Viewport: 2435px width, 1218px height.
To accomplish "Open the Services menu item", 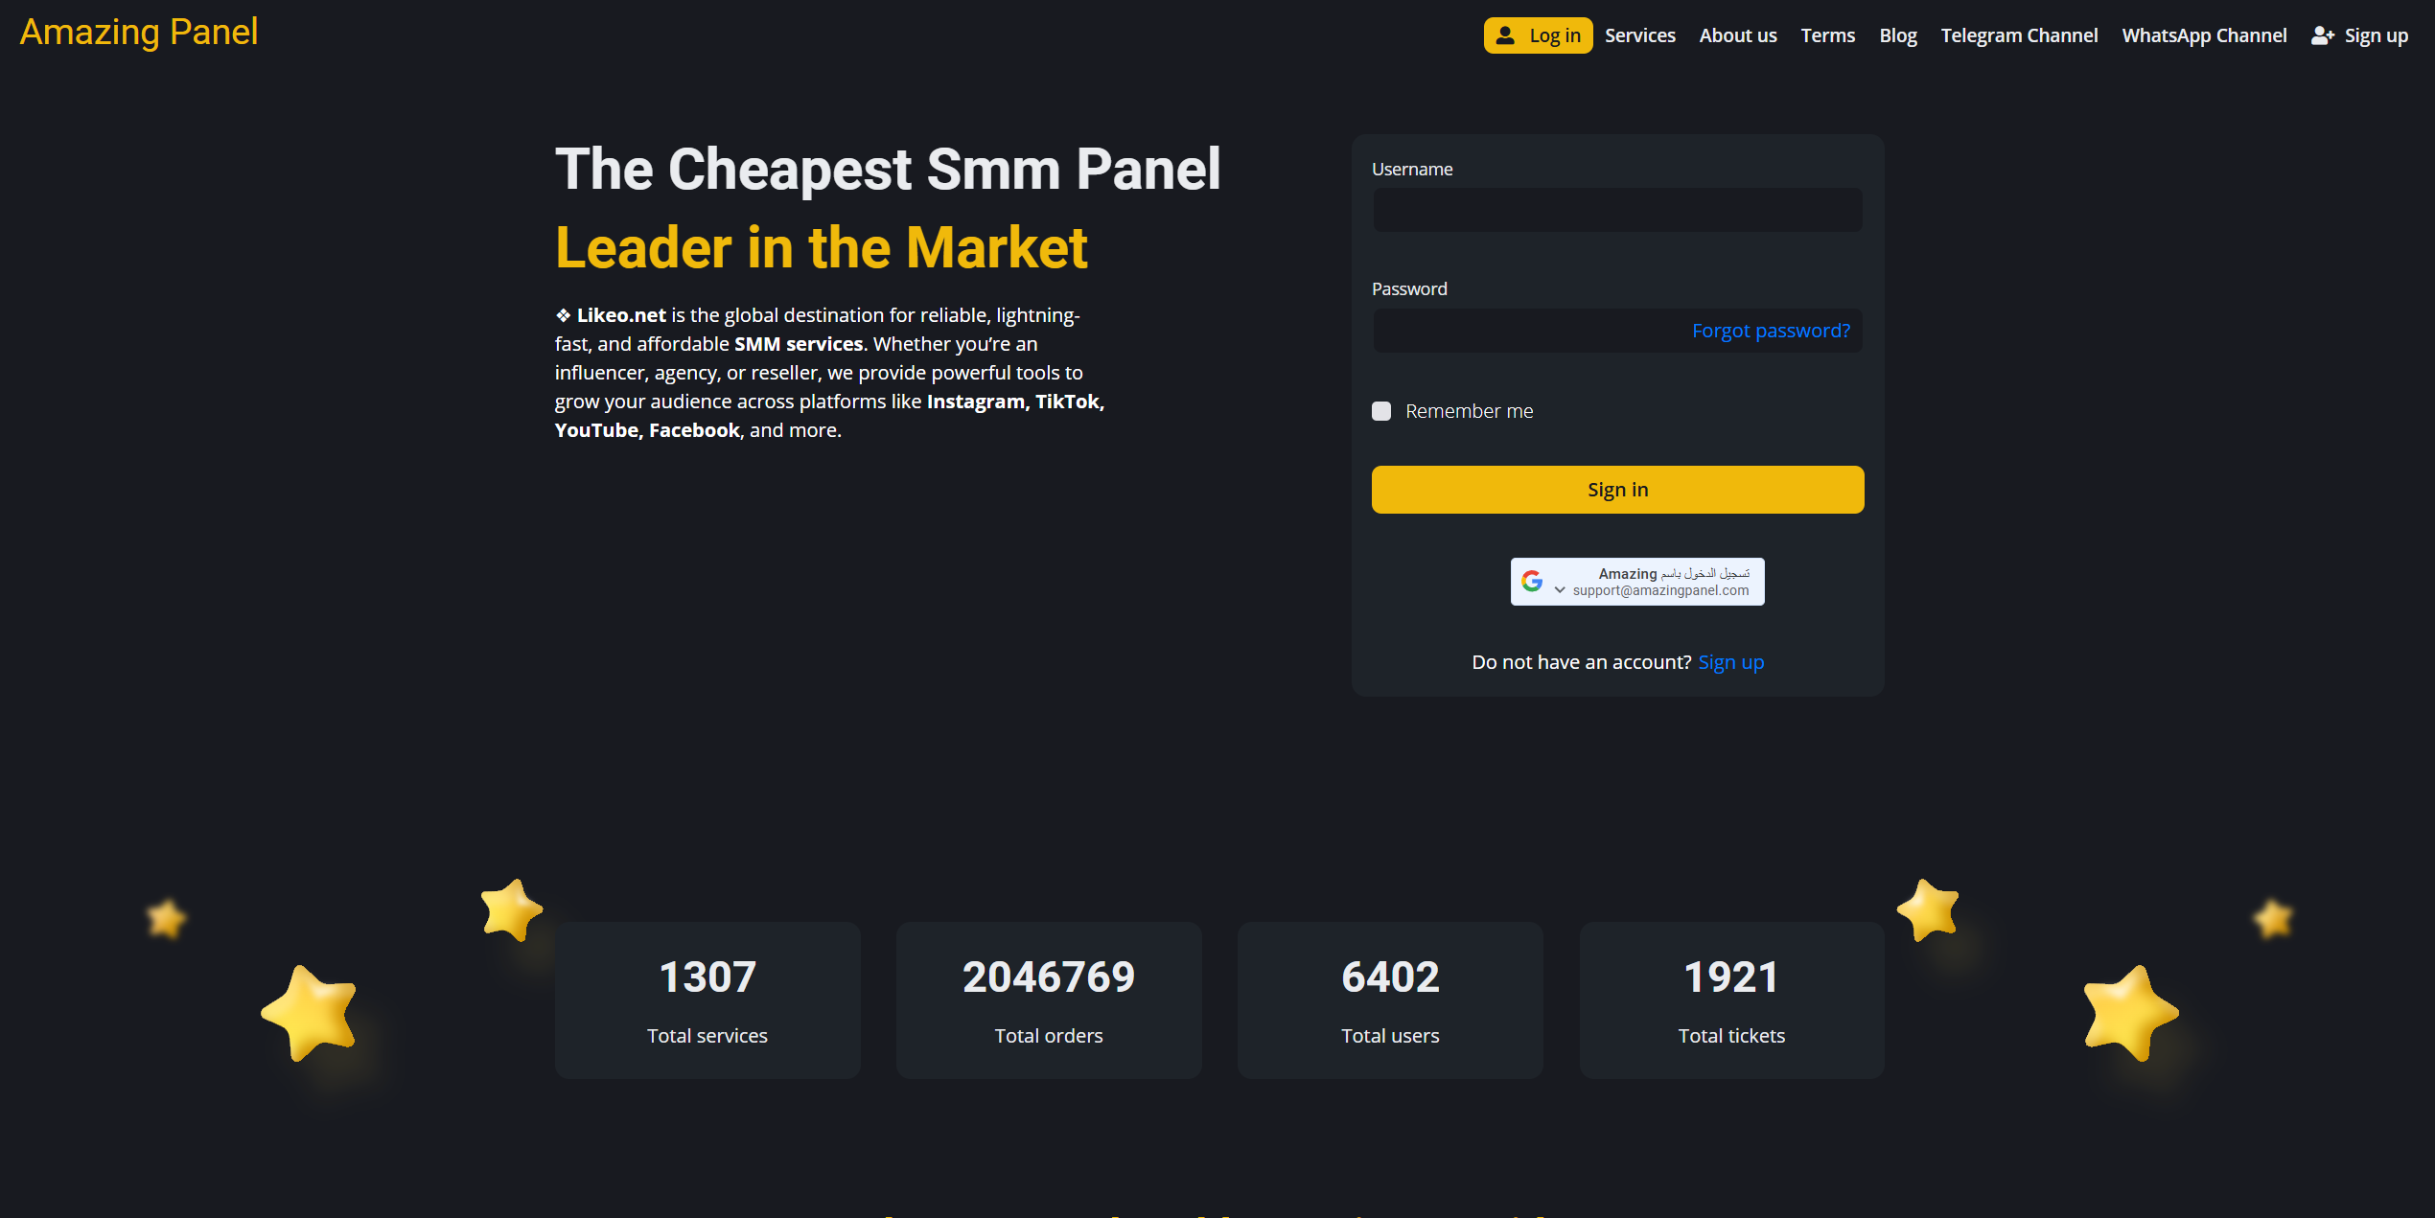I will [1639, 35].
